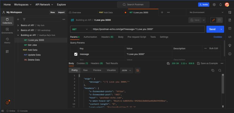This screenshot has width=234, height=113.
Task: Toggle the wrap lines icon in response toolbar
Action: point(137,70)
